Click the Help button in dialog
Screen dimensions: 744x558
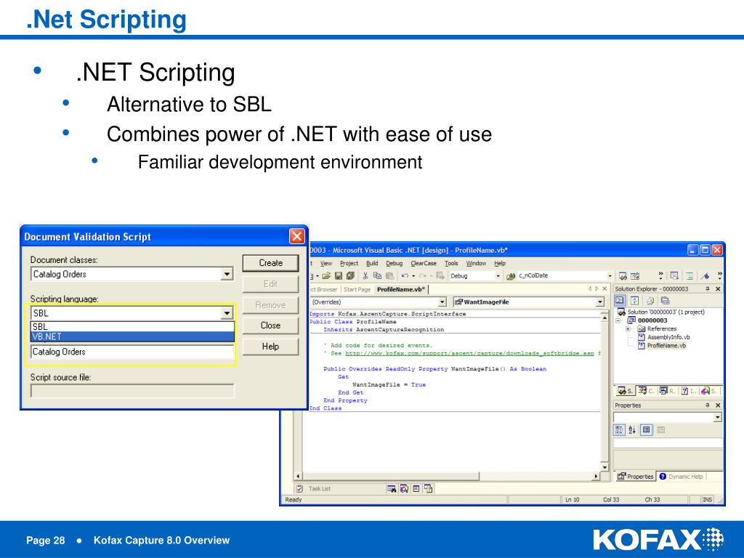tap(270, 347)
